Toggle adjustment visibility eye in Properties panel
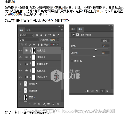This screenshot has width=129, height=116. pos(102,91)
